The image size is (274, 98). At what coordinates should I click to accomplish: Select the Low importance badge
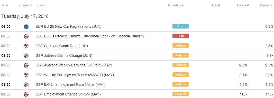[181, 26]
